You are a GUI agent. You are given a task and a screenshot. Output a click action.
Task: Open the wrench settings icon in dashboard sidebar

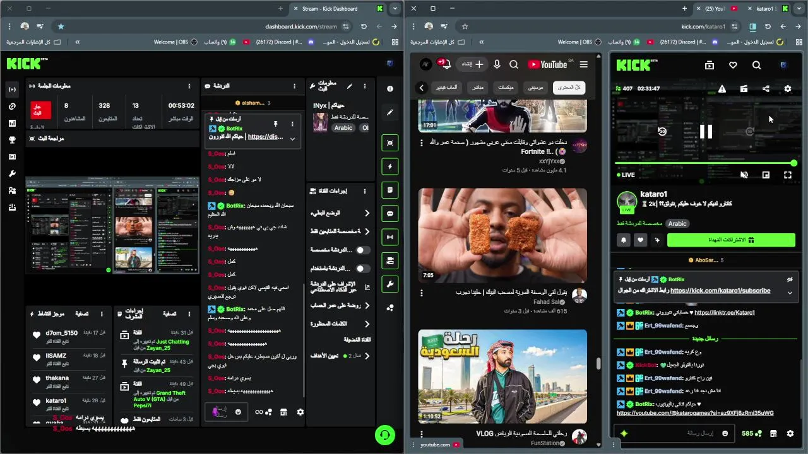click(12, 173)
